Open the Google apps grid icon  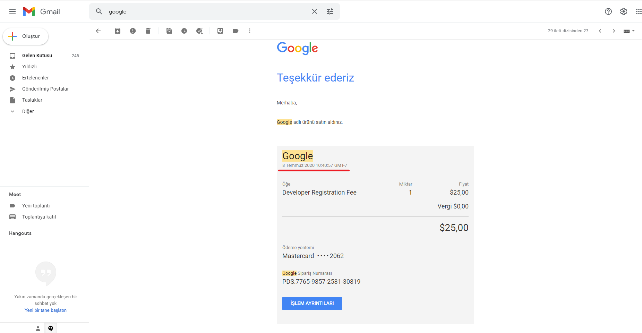(639, 11)
